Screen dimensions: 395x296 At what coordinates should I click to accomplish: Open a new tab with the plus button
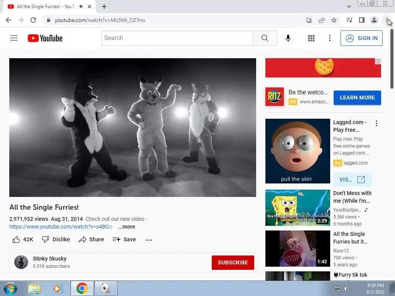(104, 7)
